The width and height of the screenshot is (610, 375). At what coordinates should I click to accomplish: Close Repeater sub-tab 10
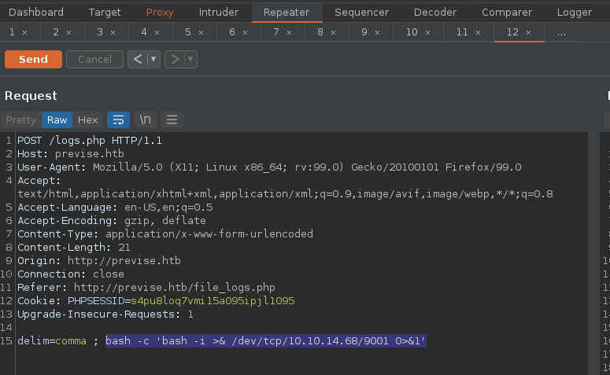coord(428,33)
